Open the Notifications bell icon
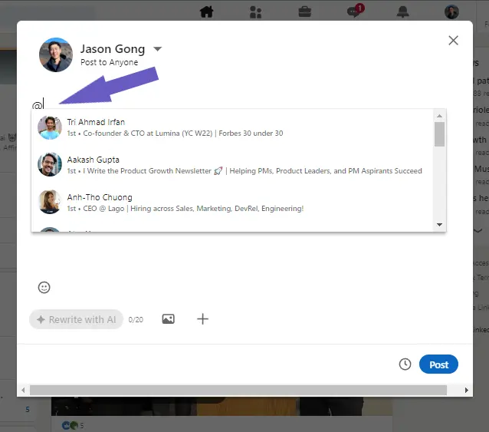 click(402, 12)
